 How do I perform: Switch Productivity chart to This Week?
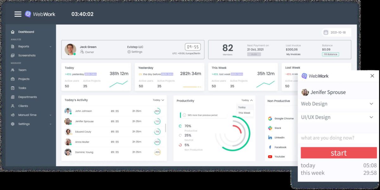point(244,112)
